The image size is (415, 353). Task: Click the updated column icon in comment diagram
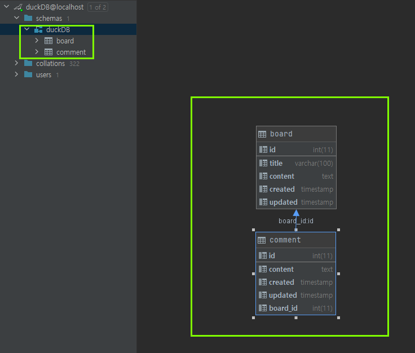coord(263,295)
